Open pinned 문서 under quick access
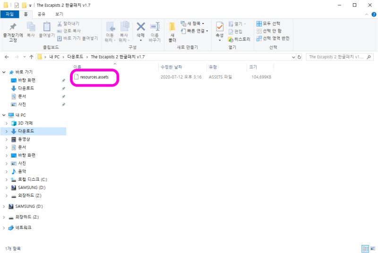Image resolution: width=378 pixels, height=253 pixels. [x=22, y=96]
